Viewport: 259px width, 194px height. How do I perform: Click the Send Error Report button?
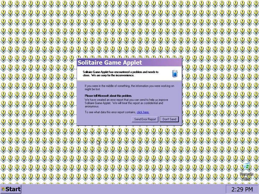tap(145, 119)
